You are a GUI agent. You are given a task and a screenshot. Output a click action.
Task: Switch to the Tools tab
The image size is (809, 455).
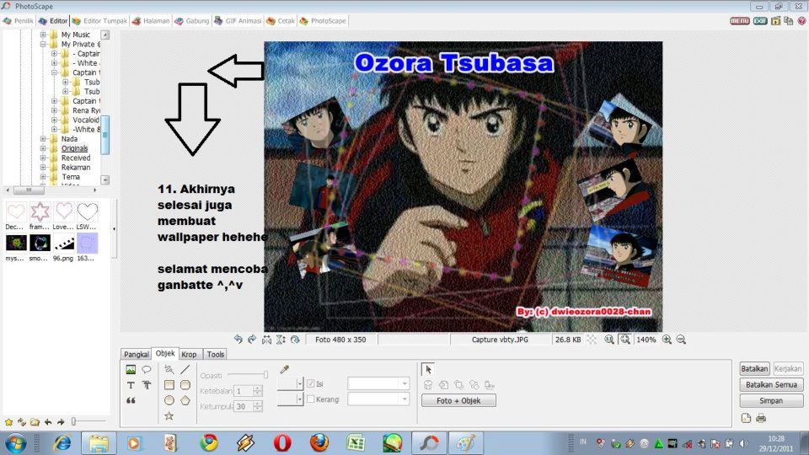tap(216, 355)
